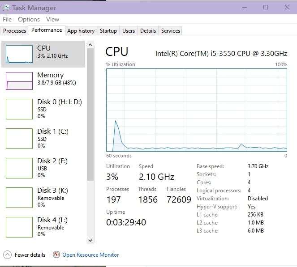Viewport: 297px width, 267px height.
Task: View Disk 3 (K:) removable graph
Action: pyautogui.click(x=19, y=197)
